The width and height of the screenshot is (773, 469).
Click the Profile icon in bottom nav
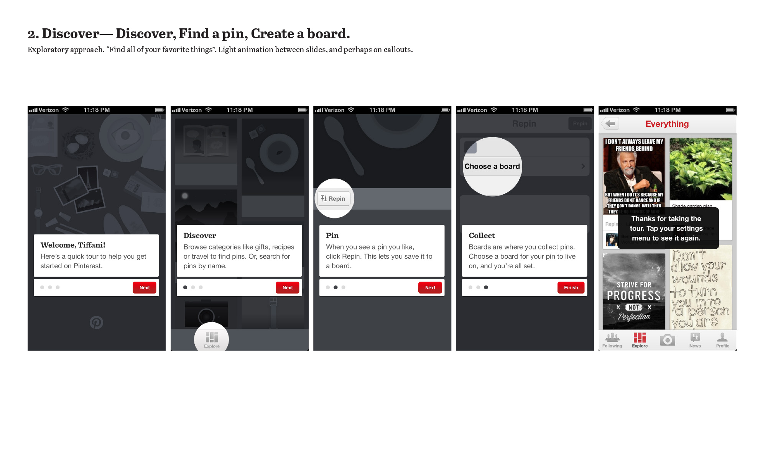[x=724, y=340]
